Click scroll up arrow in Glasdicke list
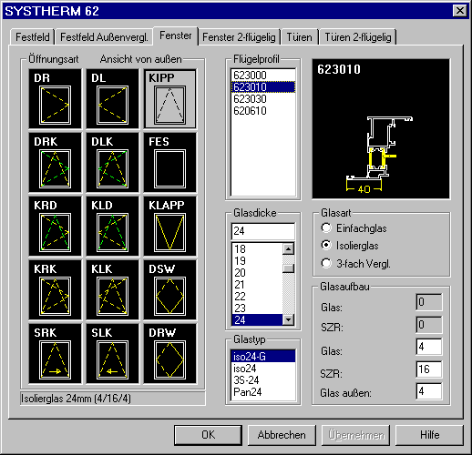Screen dimensions: 472x455 coord(288,249)
